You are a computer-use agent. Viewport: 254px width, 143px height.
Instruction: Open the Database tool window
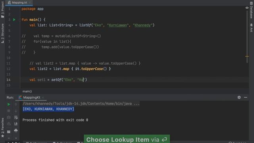[251, 10]
